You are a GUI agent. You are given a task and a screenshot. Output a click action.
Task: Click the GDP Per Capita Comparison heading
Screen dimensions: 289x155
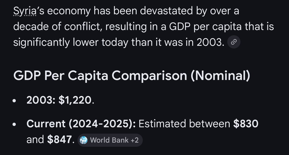(x=131, y=76)
